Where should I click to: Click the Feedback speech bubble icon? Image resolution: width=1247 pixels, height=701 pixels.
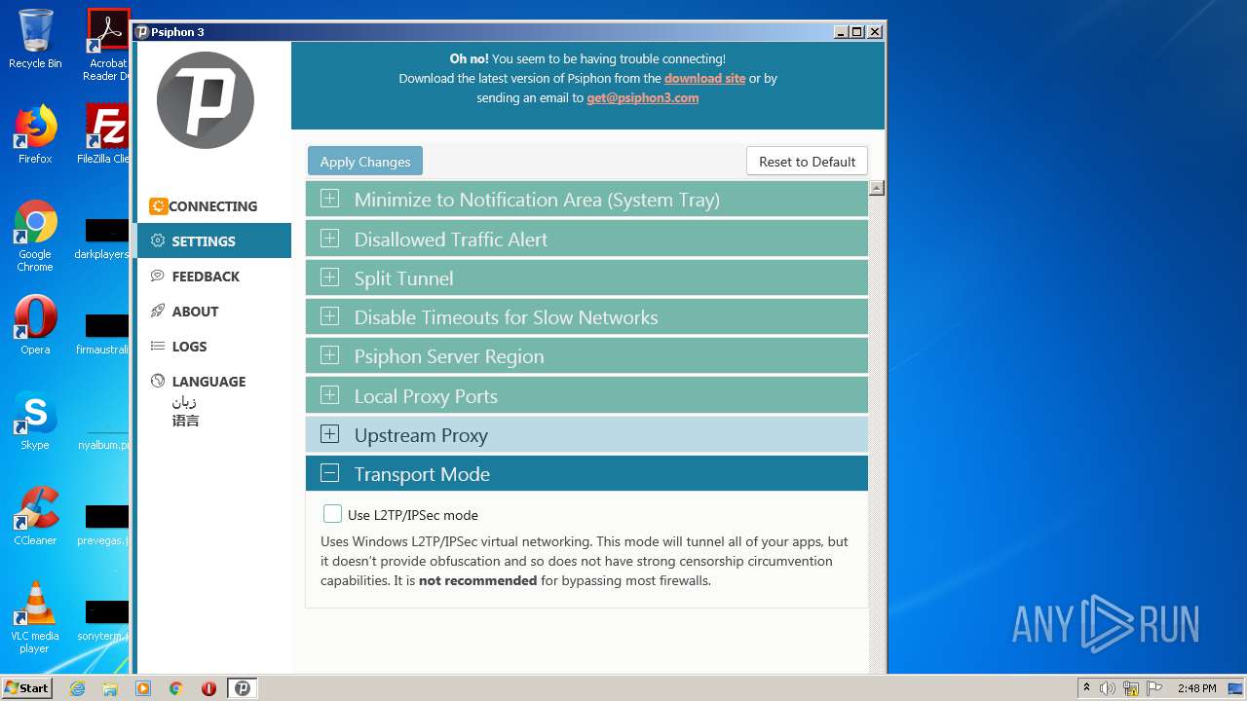tap(158, 277)
